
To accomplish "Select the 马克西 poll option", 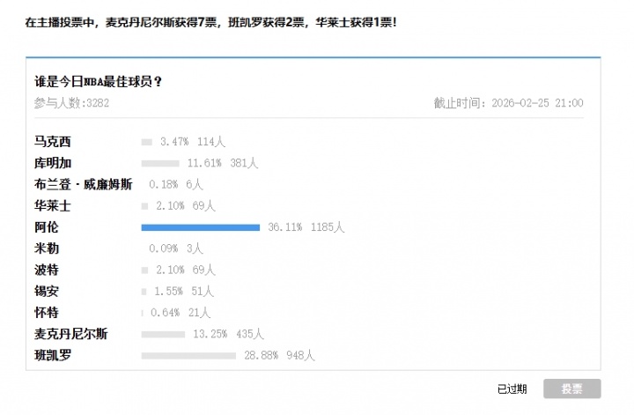I will (52, 141).
